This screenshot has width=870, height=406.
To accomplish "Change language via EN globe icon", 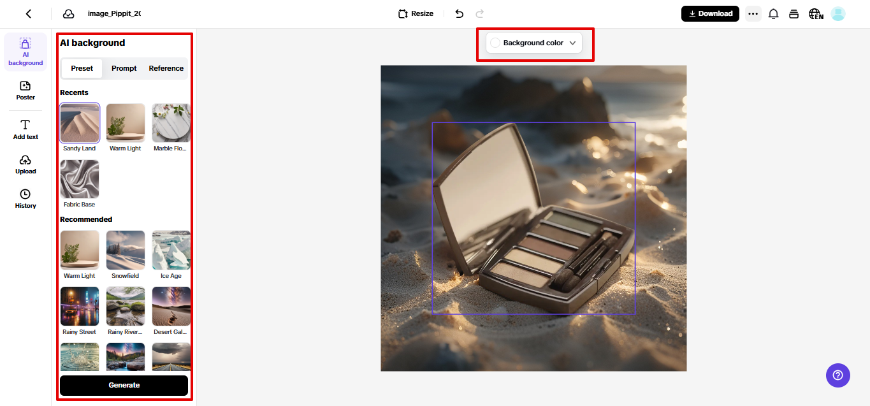I will click(816, 13).
